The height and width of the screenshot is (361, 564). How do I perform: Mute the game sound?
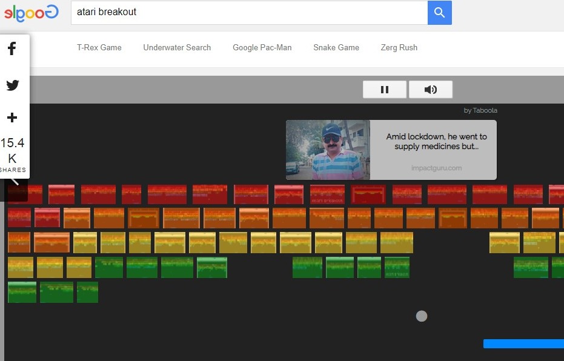point(431,90)
